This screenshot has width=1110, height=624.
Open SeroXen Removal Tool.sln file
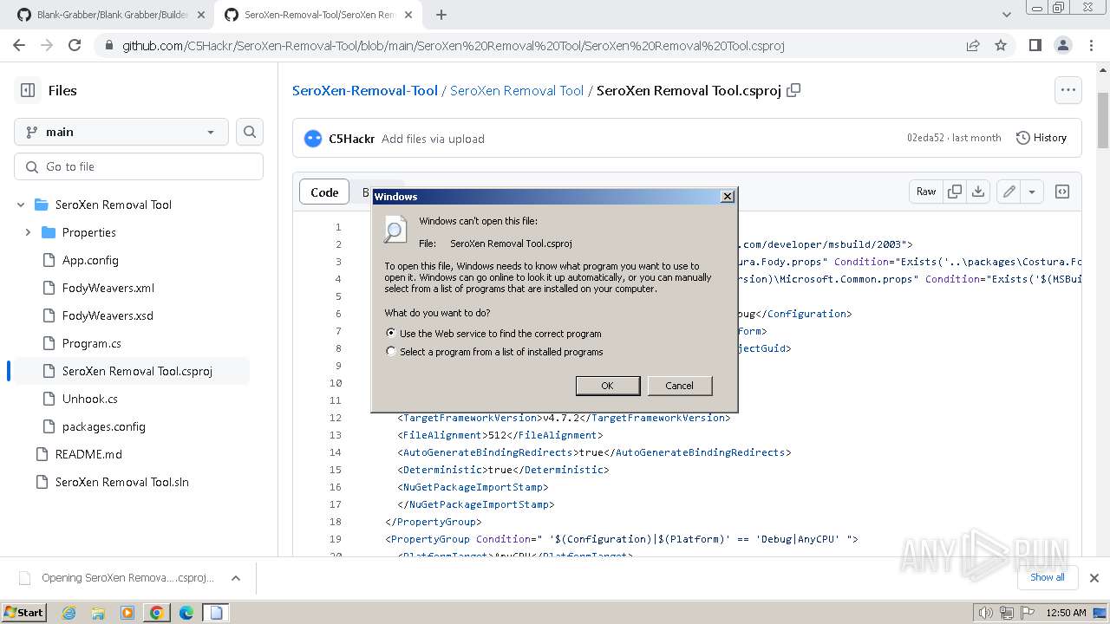click(x=122, y=482)
